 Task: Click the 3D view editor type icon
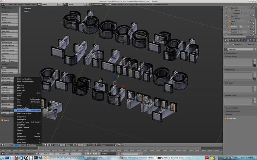click(x=3, y=145)
